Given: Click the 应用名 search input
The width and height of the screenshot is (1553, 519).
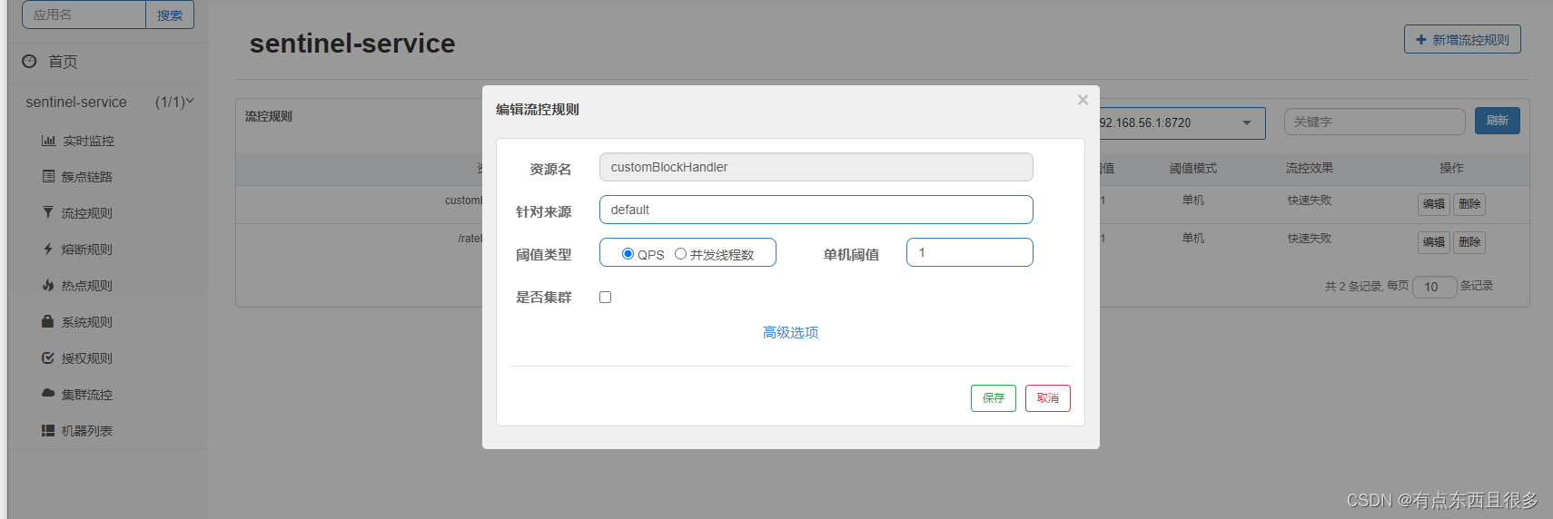Looking at the screenshot, I should pos(84,15).
